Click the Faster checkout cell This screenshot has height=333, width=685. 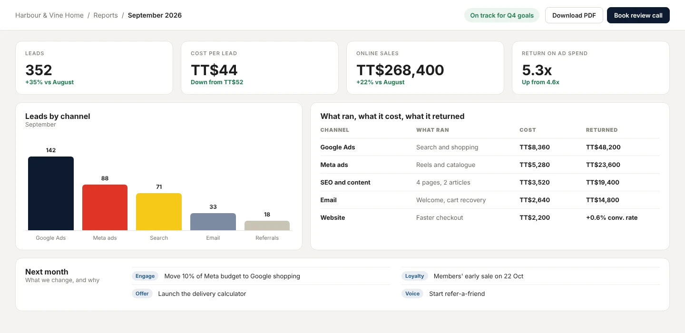click(440, 217)
